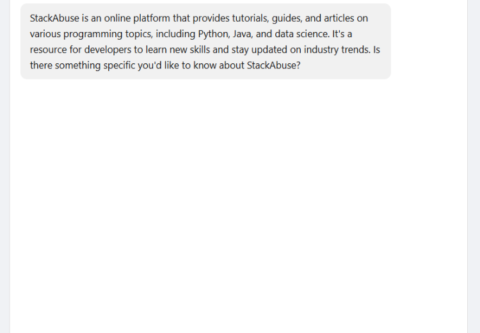Click the word 'StackAbuse' starting the message
The width and height of the screenshot is (480, 333).
[54, 19]
